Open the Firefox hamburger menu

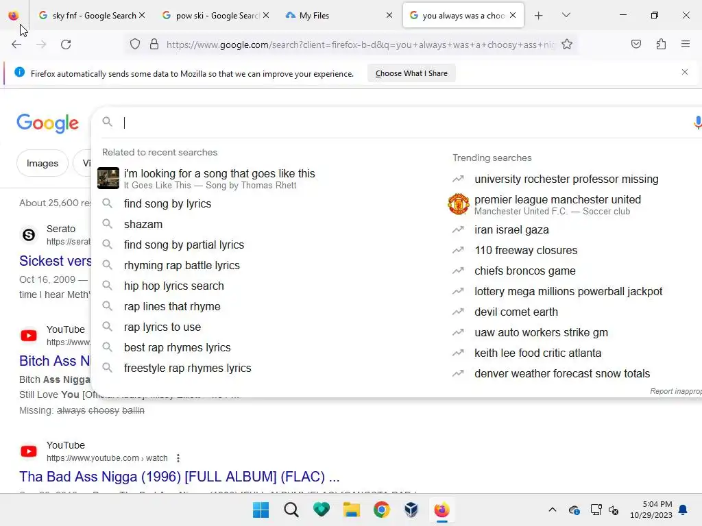686,44
